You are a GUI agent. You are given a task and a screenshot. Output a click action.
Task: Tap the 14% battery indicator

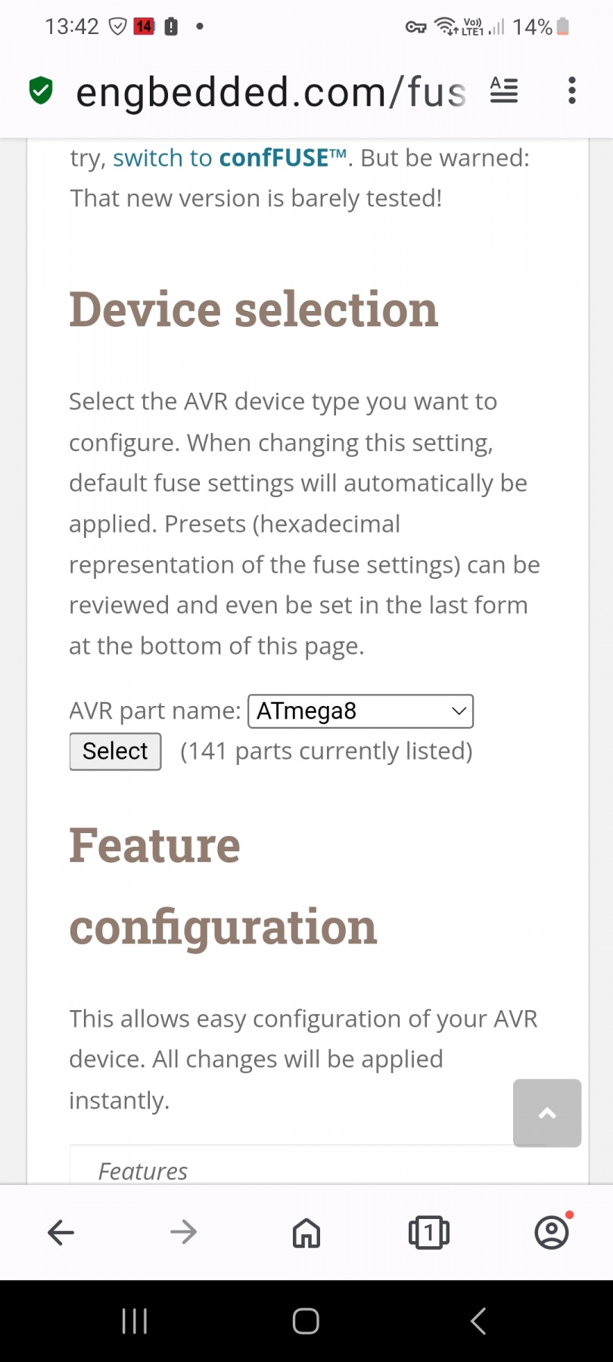coord(541,27)
